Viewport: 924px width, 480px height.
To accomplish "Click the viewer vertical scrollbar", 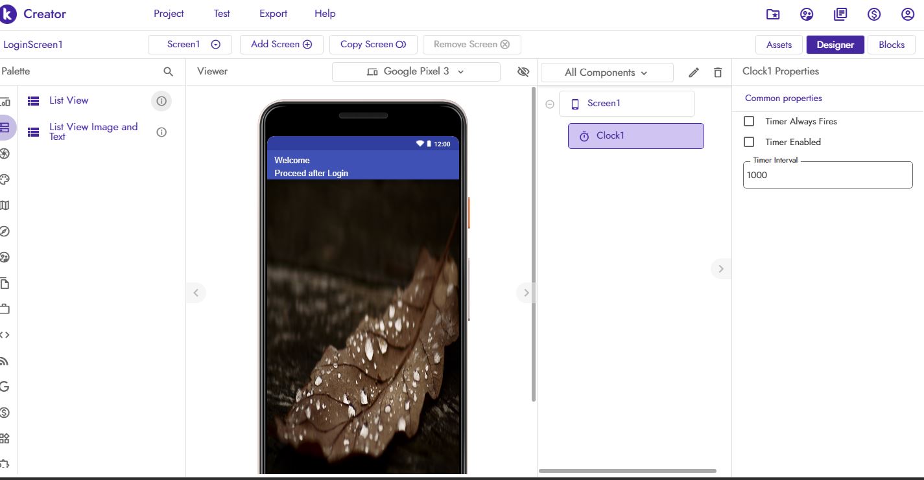I will coord(534,243).
